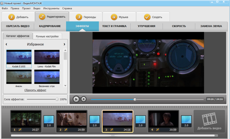Open the Инструменты menu
The height and width of the screenshot is (139, 230).
coord(51,8)
